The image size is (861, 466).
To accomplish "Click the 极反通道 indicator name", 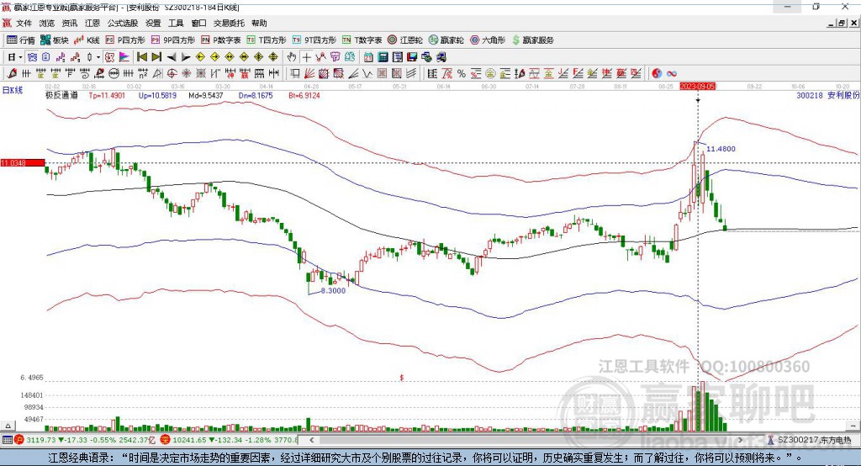I will [x=61, y=95].
